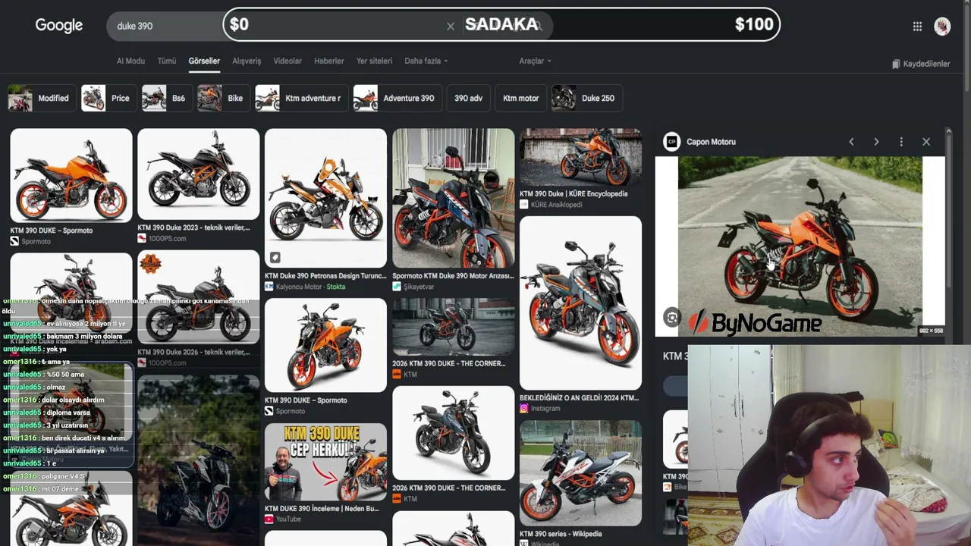Show the next image in the preview panel

click(876, 142)
